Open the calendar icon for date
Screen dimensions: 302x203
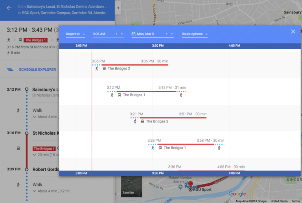[x=133, y=34]
